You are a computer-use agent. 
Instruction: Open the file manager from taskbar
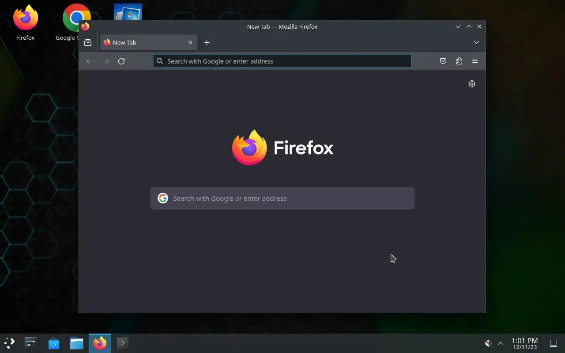[77, 343]
